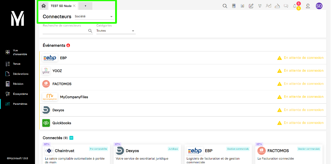Open the pencil edit note icon

click(x=251, y=6)
